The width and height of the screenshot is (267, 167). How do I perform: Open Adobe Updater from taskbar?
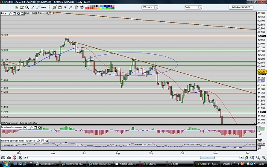click(x=127, y=164)
